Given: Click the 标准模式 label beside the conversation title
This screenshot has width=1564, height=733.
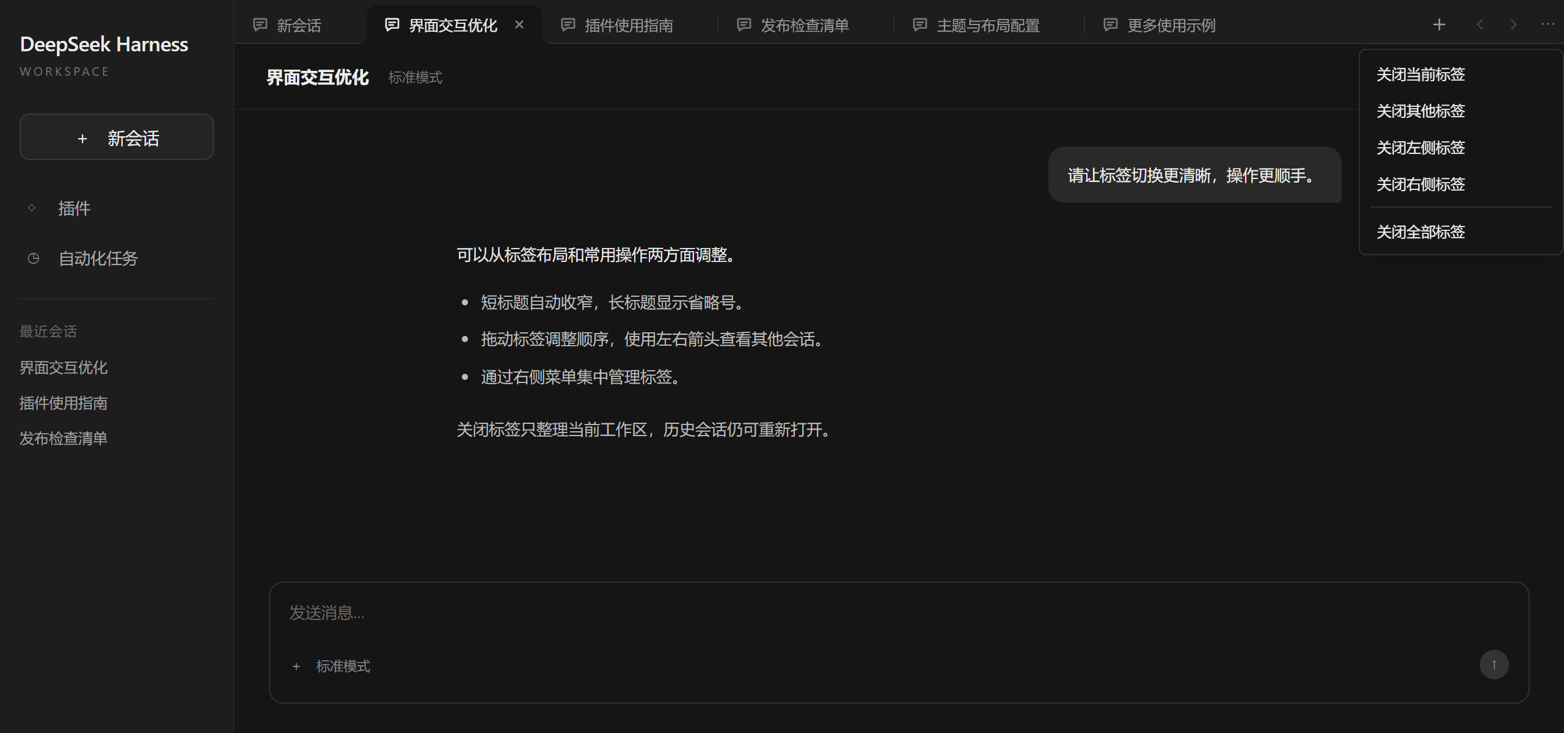Looking at the screenshot, I should 415,78.
